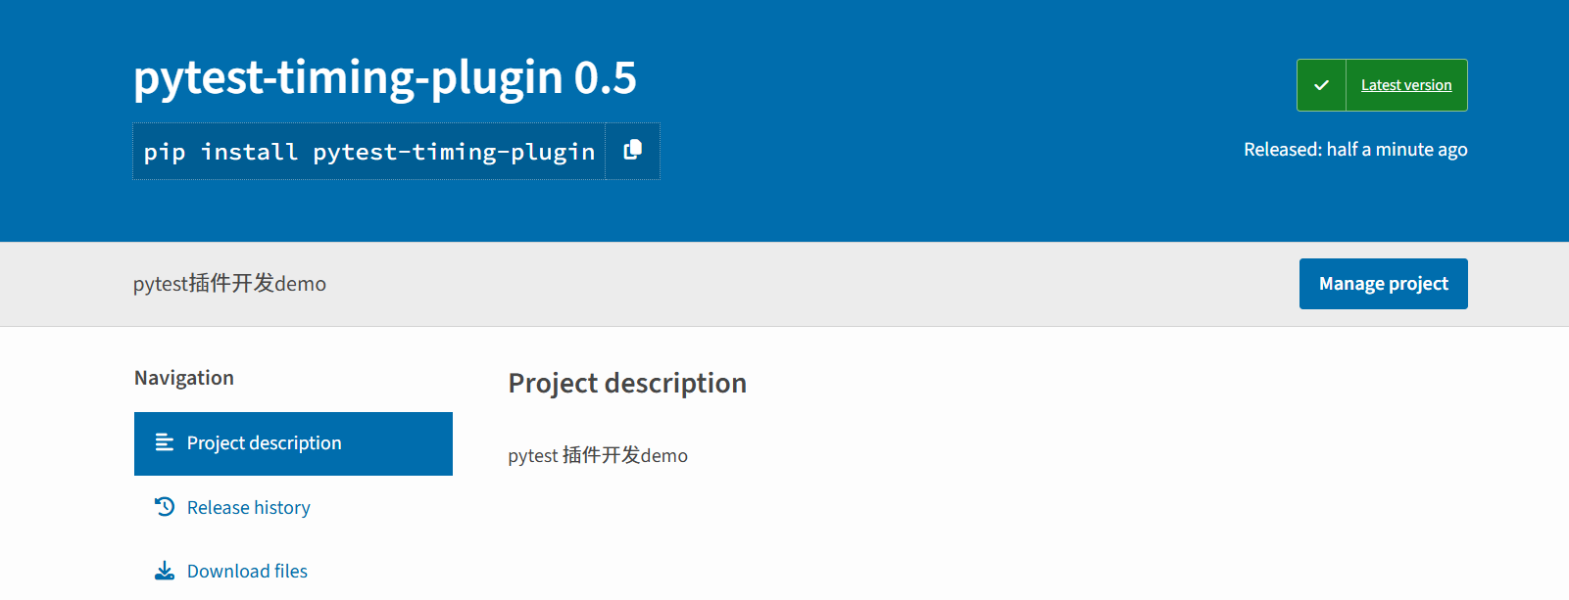Click the Manage project button
Screen dimensions: 1569x600
1383,284
